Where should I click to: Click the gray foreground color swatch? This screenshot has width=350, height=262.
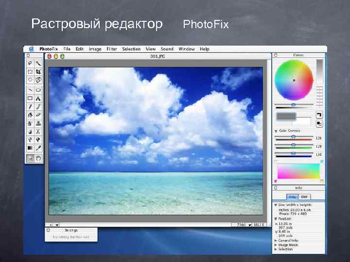tap(286, 116)
